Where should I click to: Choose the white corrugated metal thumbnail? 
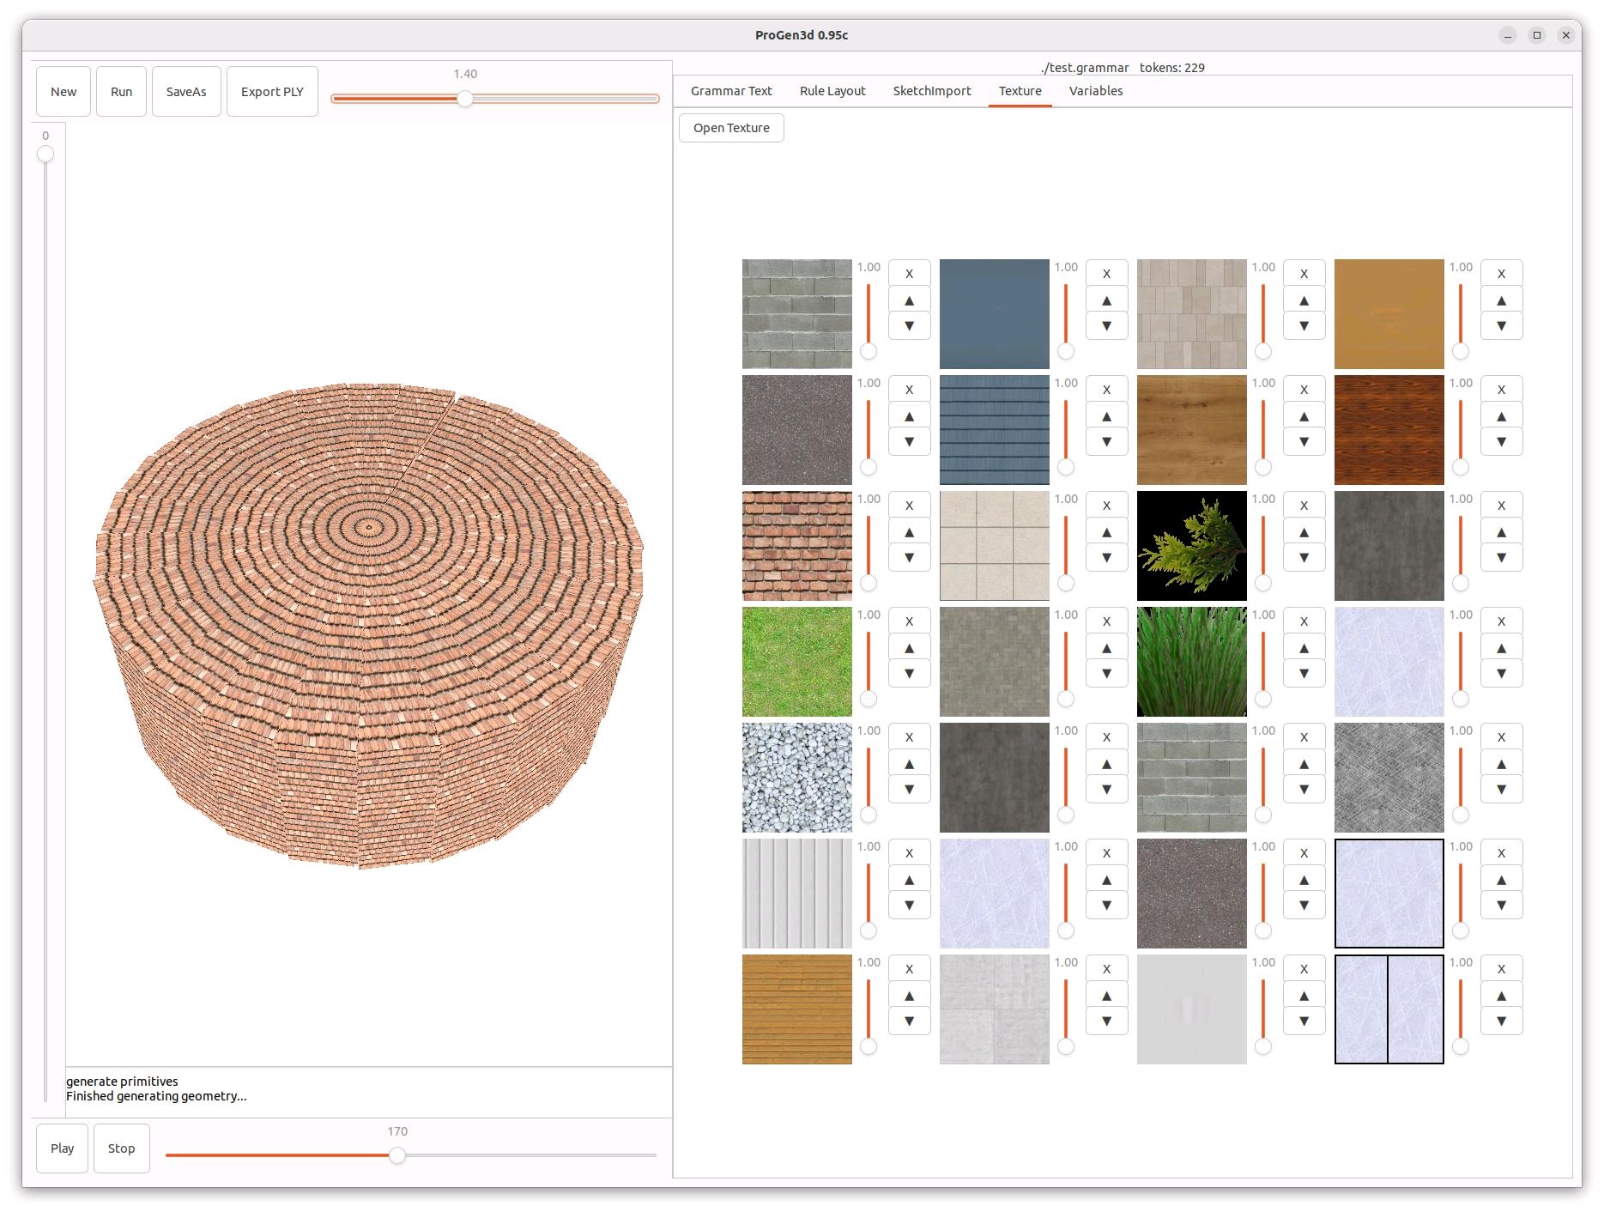coord(797,894)
